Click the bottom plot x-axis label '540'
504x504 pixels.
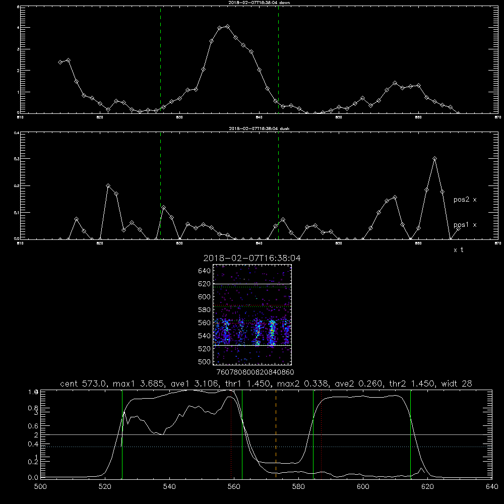tap(169, 487)
